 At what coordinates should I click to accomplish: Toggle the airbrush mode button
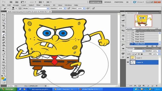[x=88, y=8]
